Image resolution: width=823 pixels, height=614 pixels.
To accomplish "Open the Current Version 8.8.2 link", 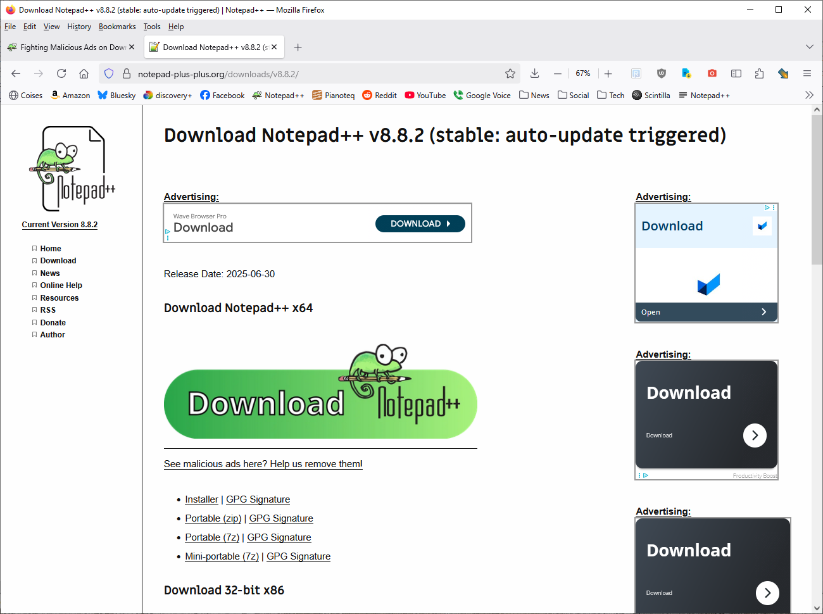I will pos(60,225).
